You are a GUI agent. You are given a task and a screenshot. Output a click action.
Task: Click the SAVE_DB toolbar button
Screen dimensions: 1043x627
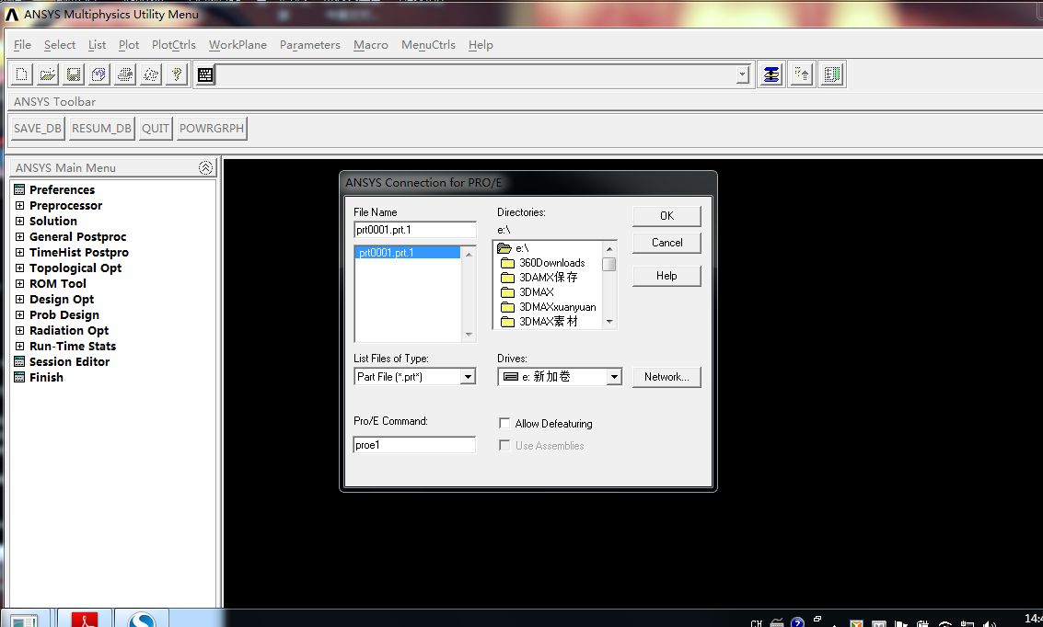(x=37, y=128)
